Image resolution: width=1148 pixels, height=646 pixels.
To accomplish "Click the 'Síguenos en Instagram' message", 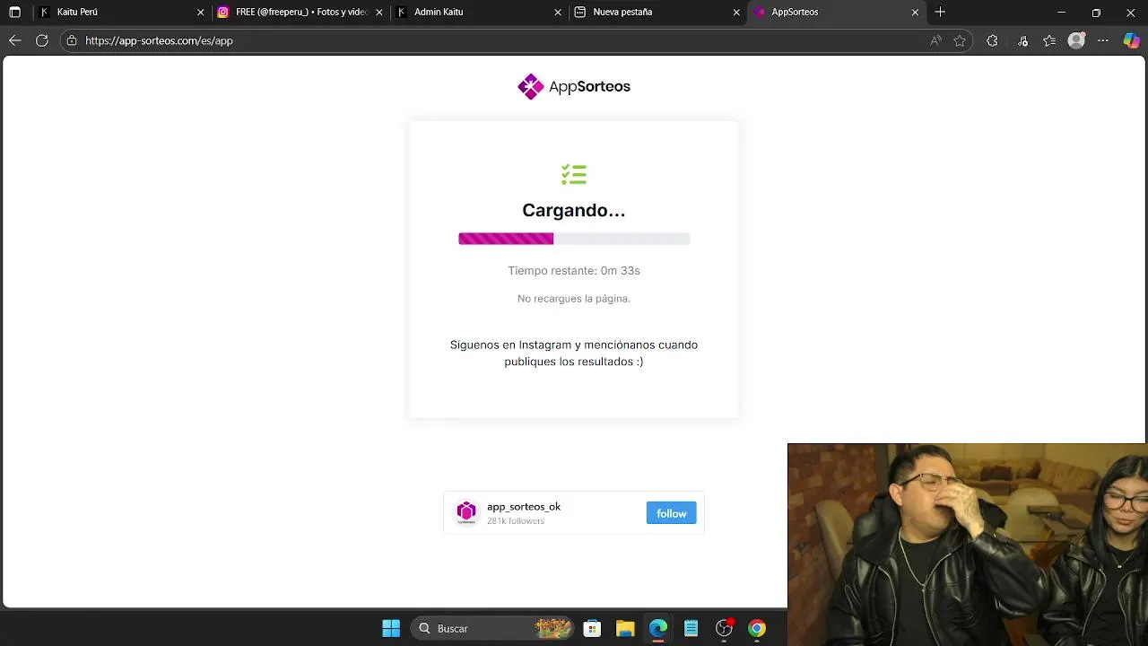I will pyautogui.click(x=574, y=353).
